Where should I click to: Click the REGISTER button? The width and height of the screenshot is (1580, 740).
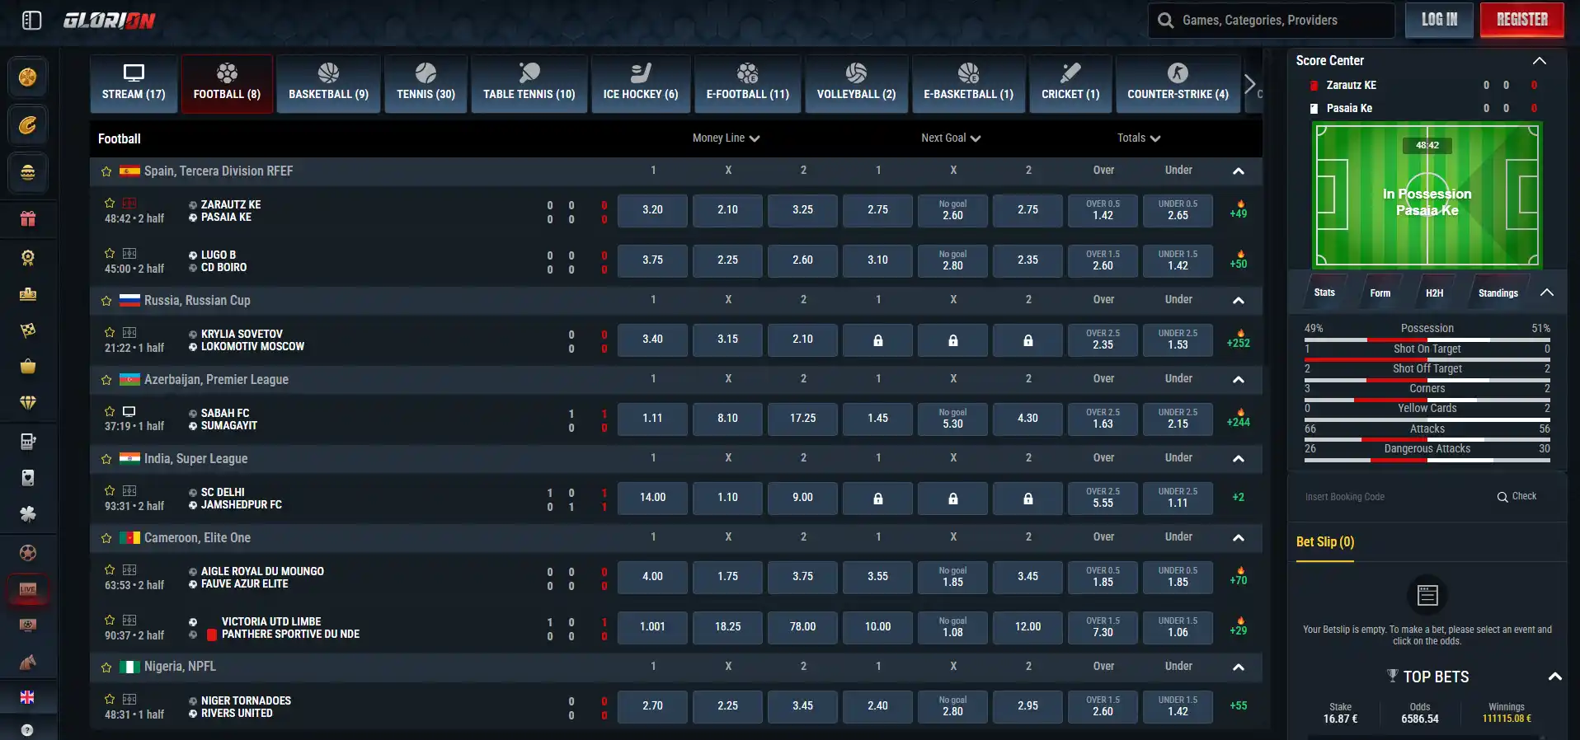pyautogui.click(x=1522, y=20)
